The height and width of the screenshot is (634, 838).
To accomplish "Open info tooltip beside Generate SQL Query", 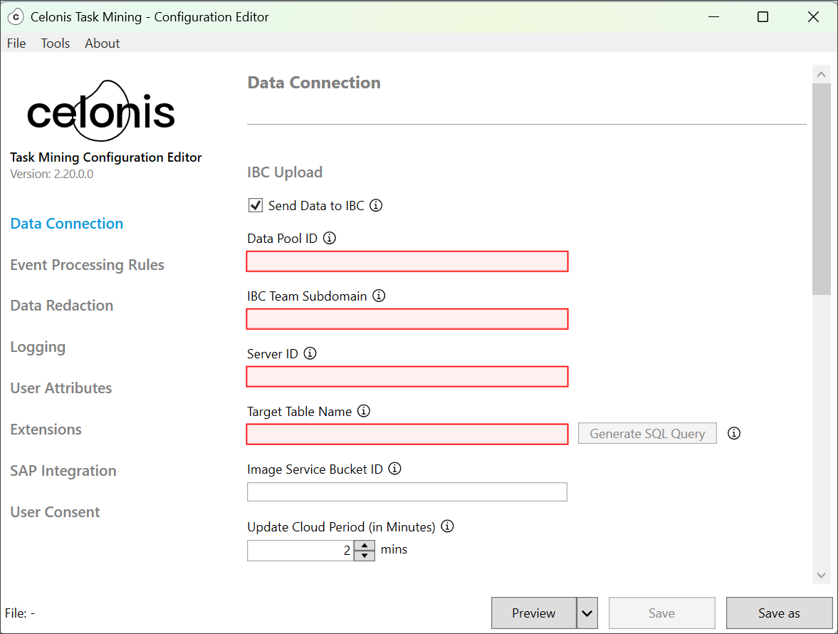I will tap(734, 433).
